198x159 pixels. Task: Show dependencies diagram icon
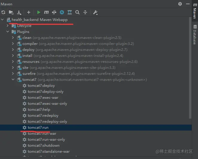[x=70, y=12]
